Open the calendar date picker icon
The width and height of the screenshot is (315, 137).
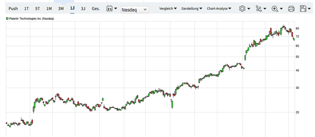110,9
